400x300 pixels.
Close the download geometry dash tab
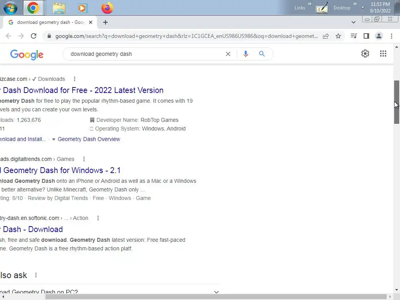[91, 22]
